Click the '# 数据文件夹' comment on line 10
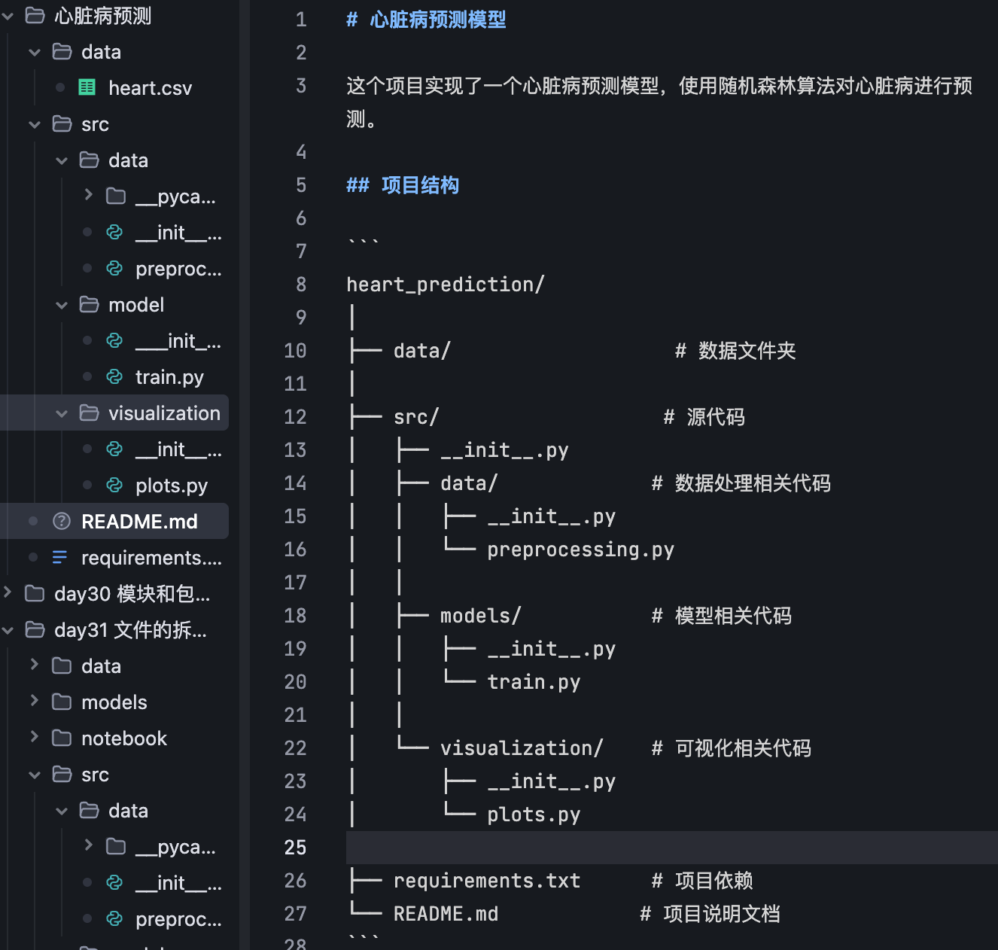Screen dimensions: 998x950 [x=735, y=351]
